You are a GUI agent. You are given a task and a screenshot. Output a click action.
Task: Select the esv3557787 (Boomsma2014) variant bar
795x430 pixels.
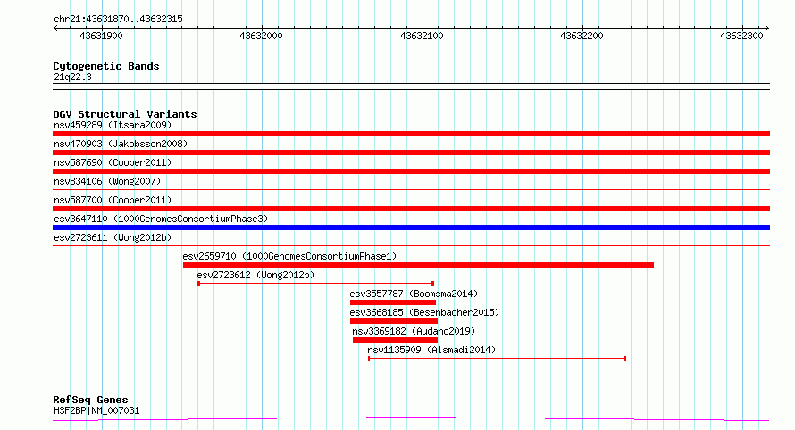pos(393,302)
